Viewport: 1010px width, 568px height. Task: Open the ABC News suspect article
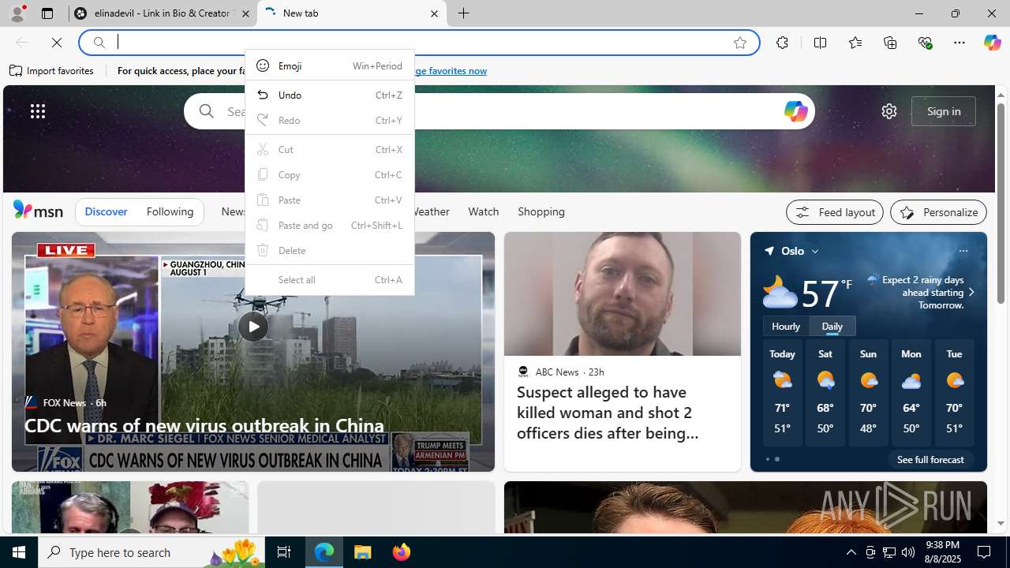click(x=608, y=413)
